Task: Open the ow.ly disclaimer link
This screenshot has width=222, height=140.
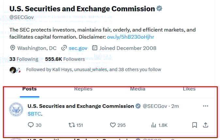Action: click(x=131, y=37)
